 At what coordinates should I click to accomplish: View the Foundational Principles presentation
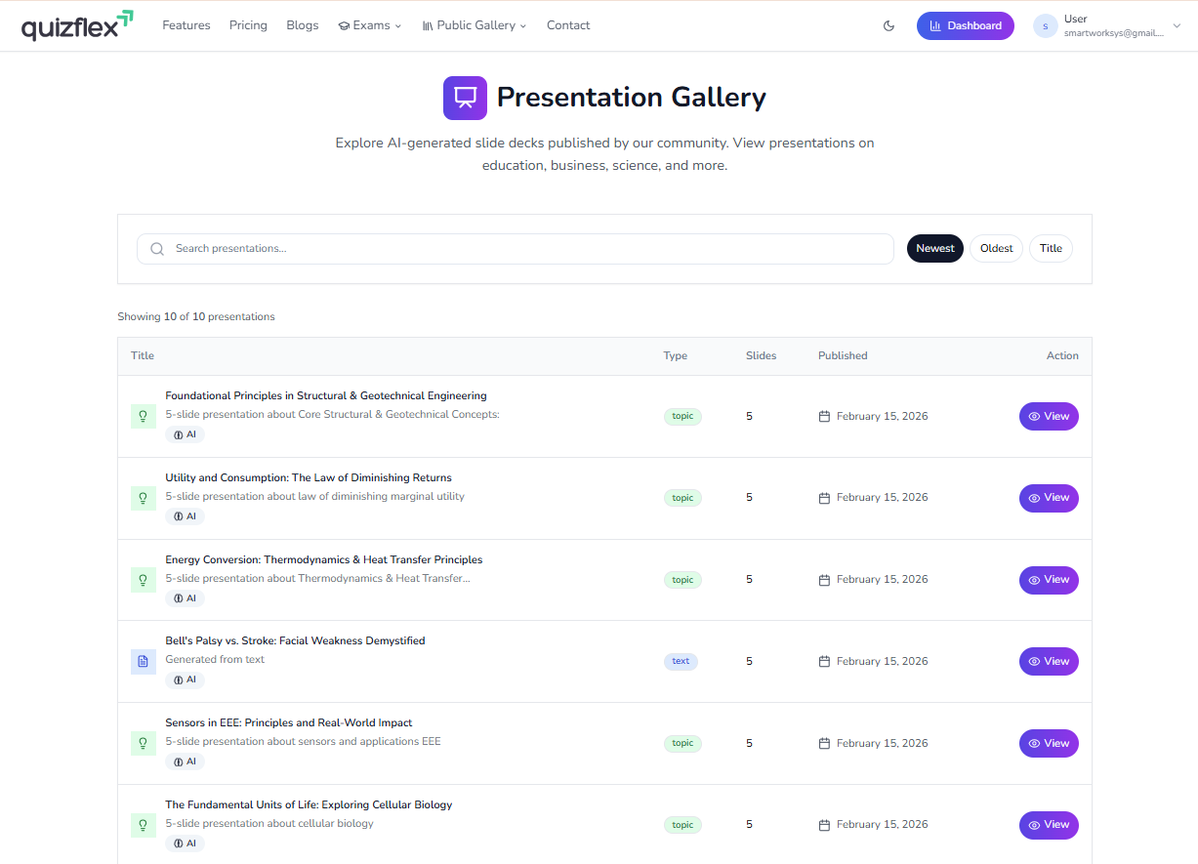click(x=1049, y=417)
